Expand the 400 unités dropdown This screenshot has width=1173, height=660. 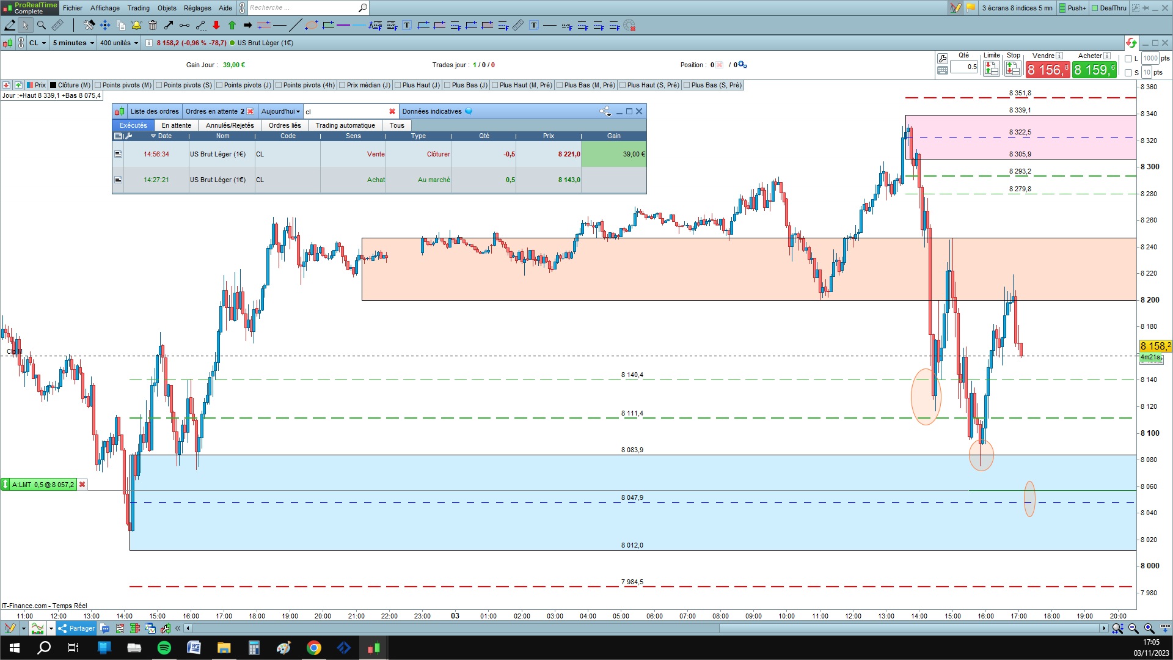click(x=119, y=43)
